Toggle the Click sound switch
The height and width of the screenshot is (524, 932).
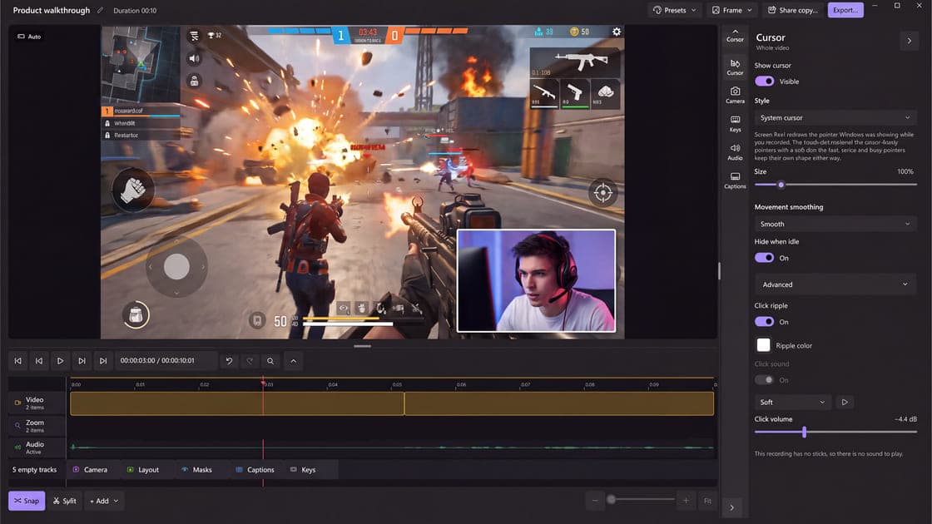(765, 379)
